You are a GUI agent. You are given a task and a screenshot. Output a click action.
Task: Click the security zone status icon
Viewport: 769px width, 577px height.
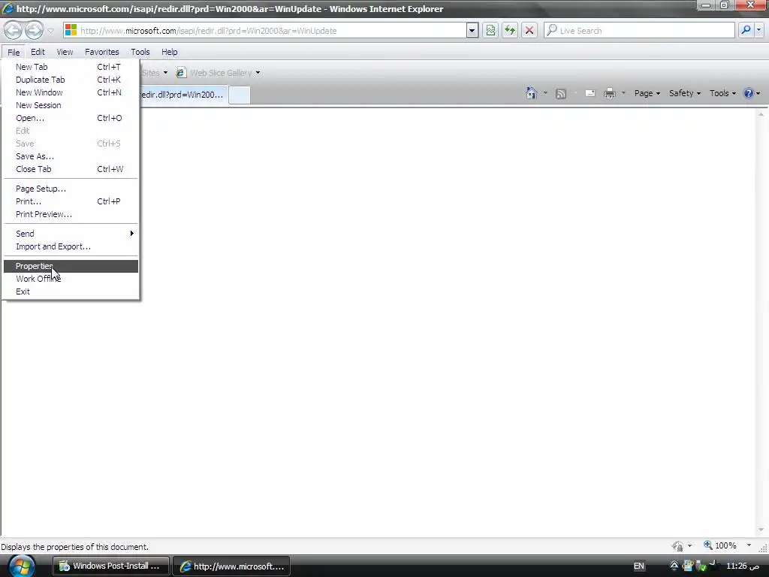tap(678, 546)
